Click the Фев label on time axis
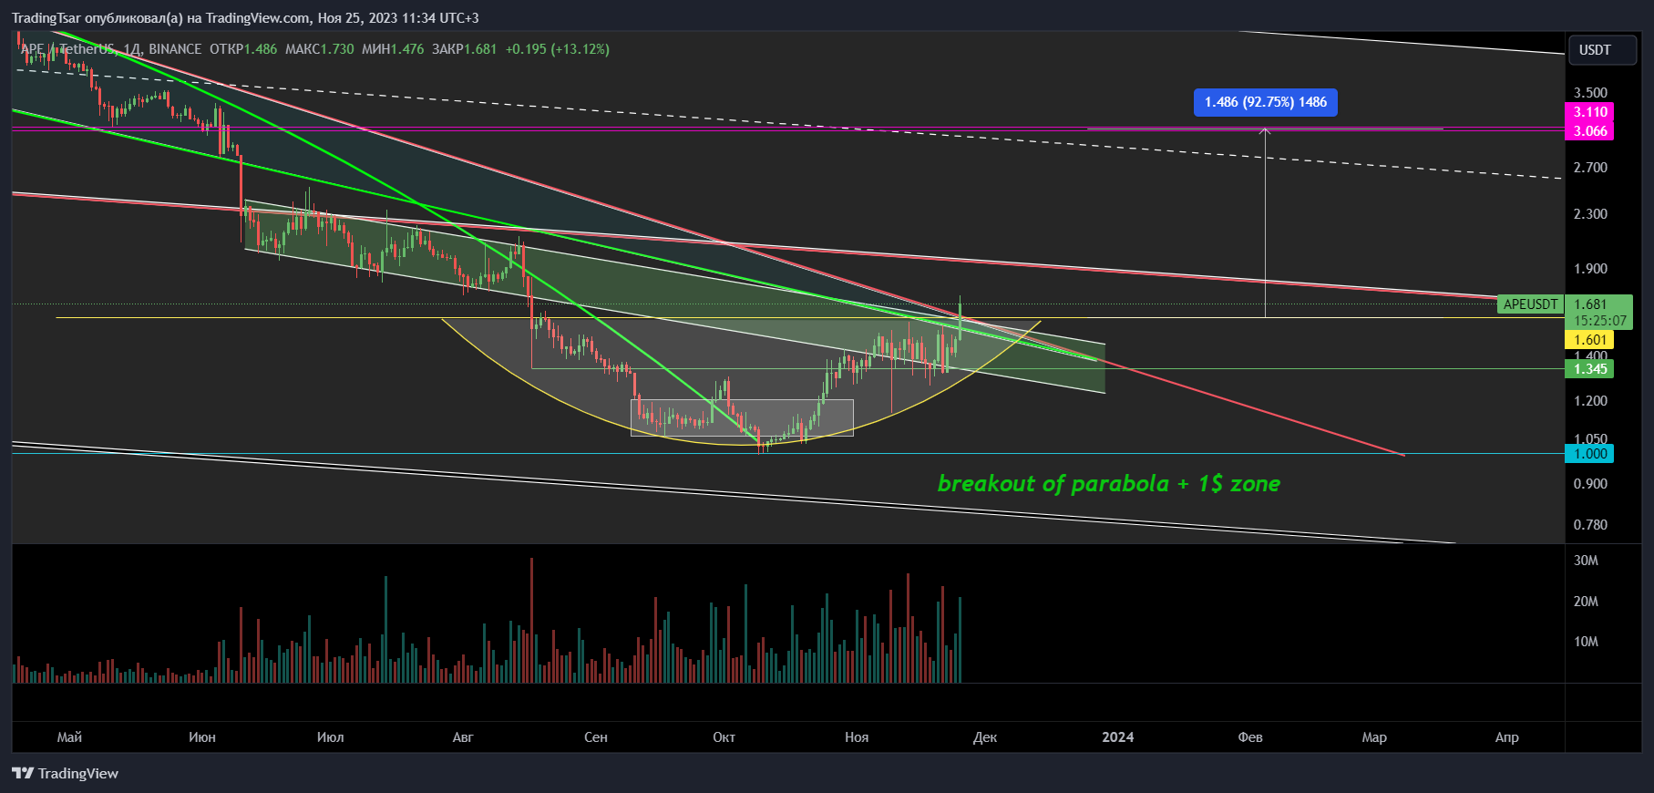Viewport: 1654px width, 793px height. [x=1250, y=737]
